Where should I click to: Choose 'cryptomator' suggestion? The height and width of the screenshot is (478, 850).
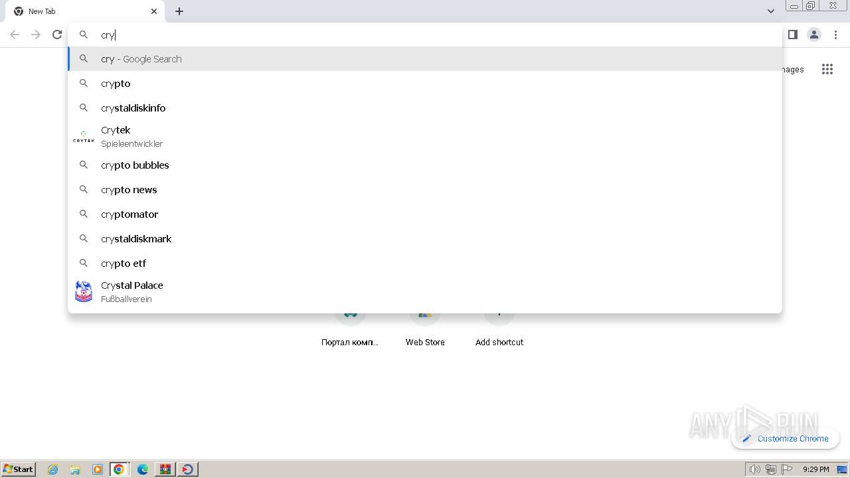click(425, 214)
